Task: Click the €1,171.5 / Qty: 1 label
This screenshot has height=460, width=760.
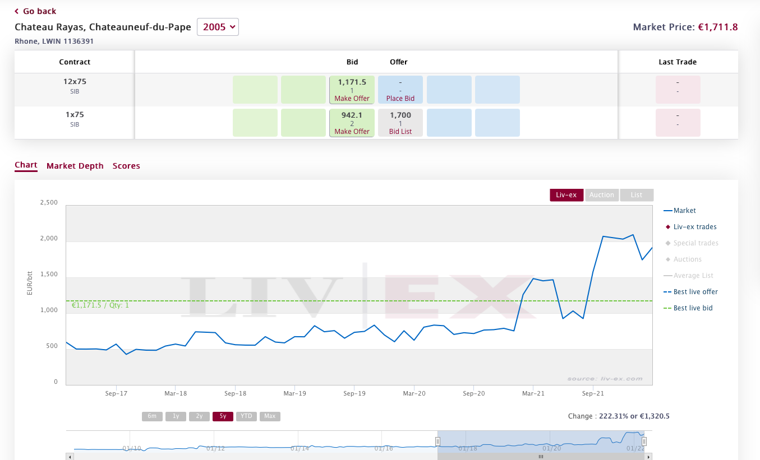Action: pyautogui.click(x=100, y=305)
